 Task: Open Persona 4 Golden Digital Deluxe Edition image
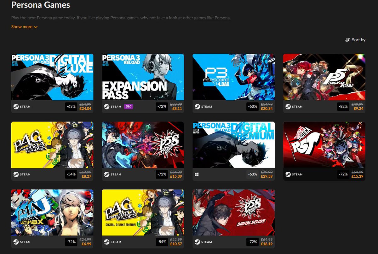pyautogui.click(x=143, y=213)
